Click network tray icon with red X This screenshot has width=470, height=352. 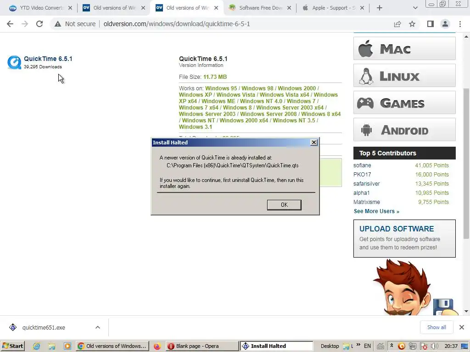[424, 346]
